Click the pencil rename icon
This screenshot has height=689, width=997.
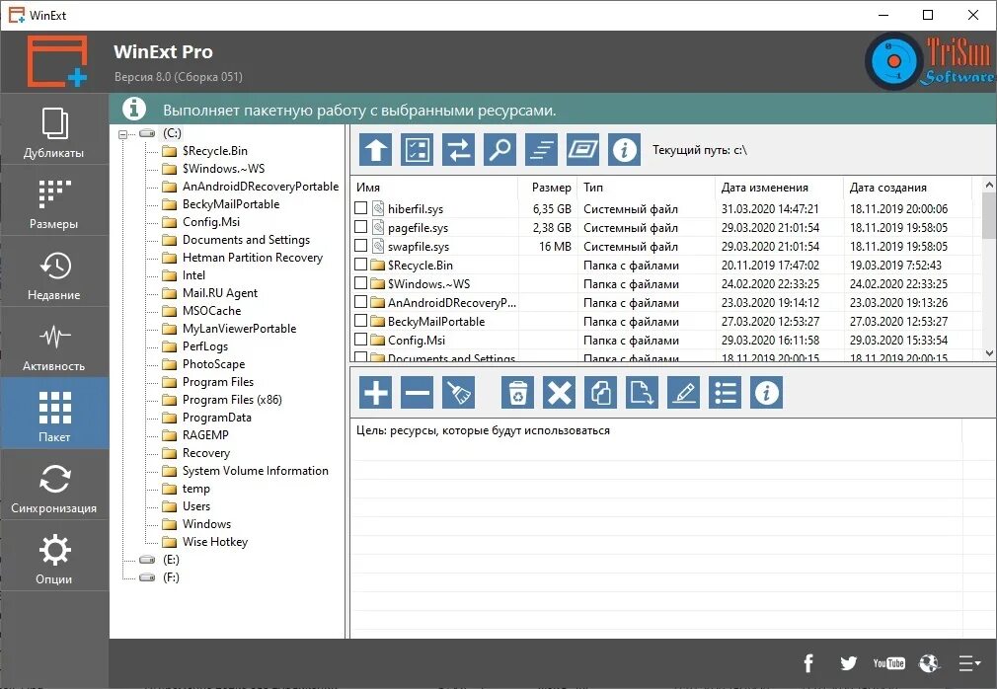click(683, 392)
